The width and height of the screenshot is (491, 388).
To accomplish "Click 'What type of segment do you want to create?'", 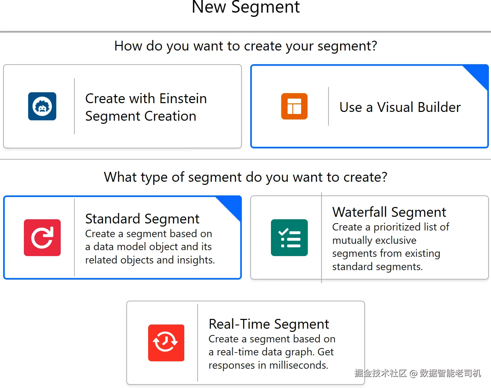I will (x=246, y=177).
